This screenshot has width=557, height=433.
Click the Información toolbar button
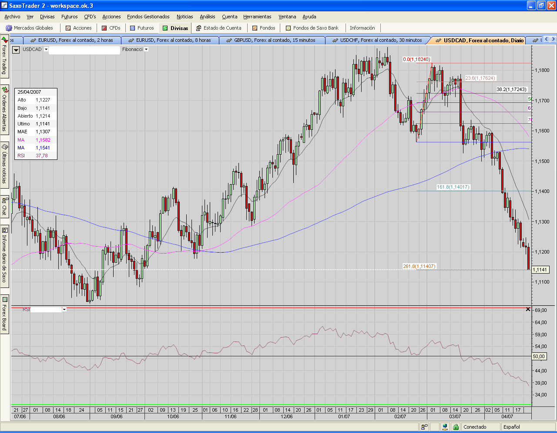point(362,28)
